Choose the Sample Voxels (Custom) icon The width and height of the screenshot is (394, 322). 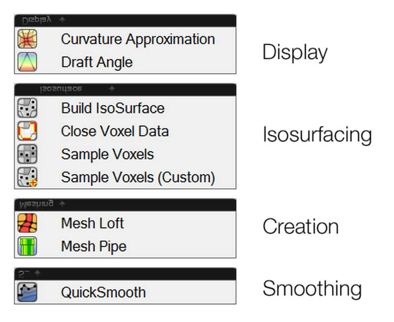[x=27, y=177]
